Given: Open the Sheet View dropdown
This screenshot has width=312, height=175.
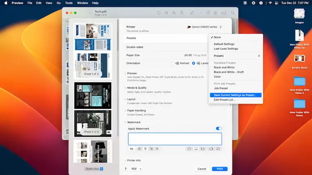Looking at the screenshot, I should click(x=94, y=169).
